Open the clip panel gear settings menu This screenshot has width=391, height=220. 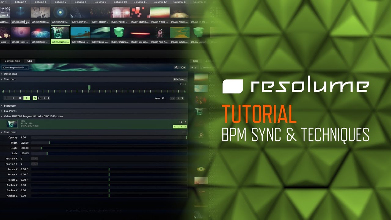183,68
